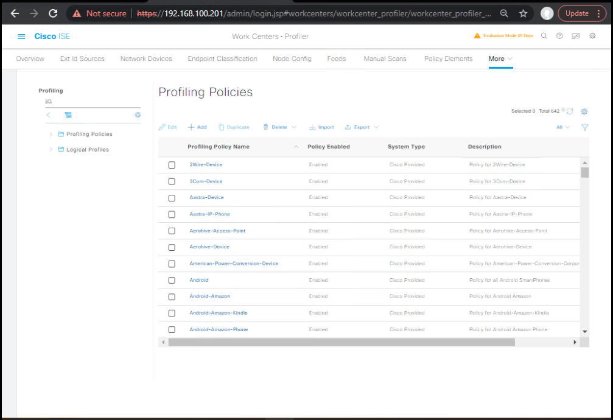Open the Android-Amazon-Phone policy link
The height and width of the screenshot is (420, 613).
219,330
